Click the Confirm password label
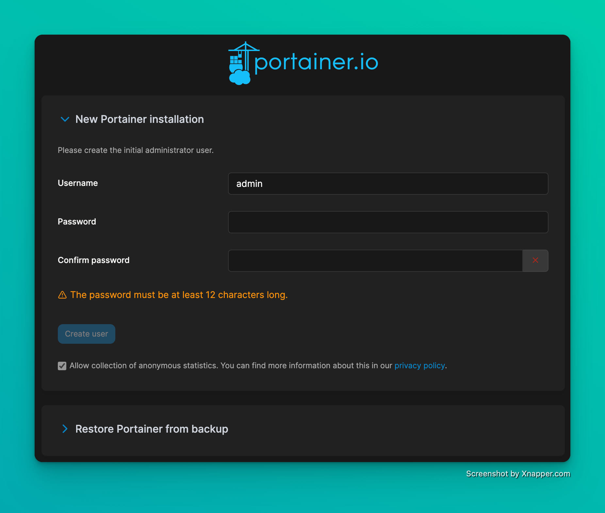The width and height of the screenshot is (605, 513). [94, 260]
